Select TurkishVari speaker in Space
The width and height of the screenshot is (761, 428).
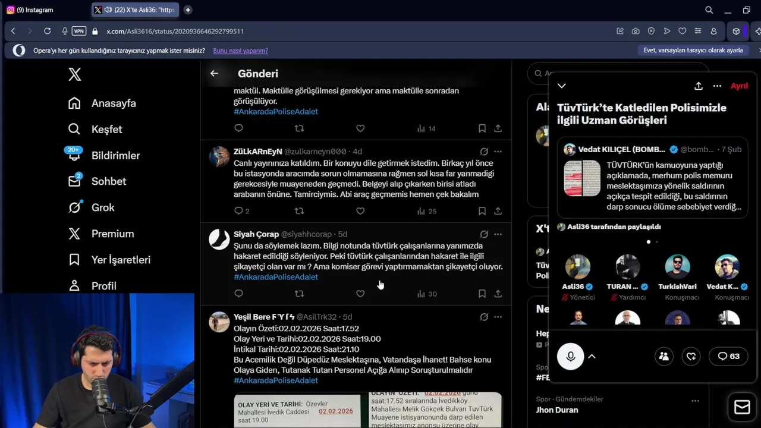click(x=677, y=267)
